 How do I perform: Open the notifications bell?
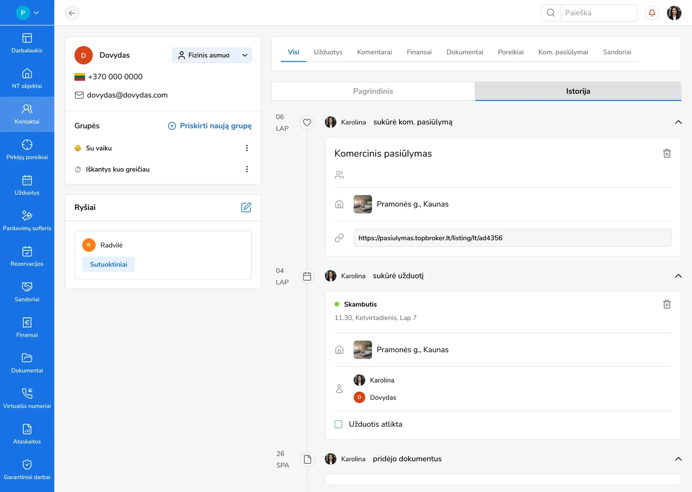click(x=652, y=13)
